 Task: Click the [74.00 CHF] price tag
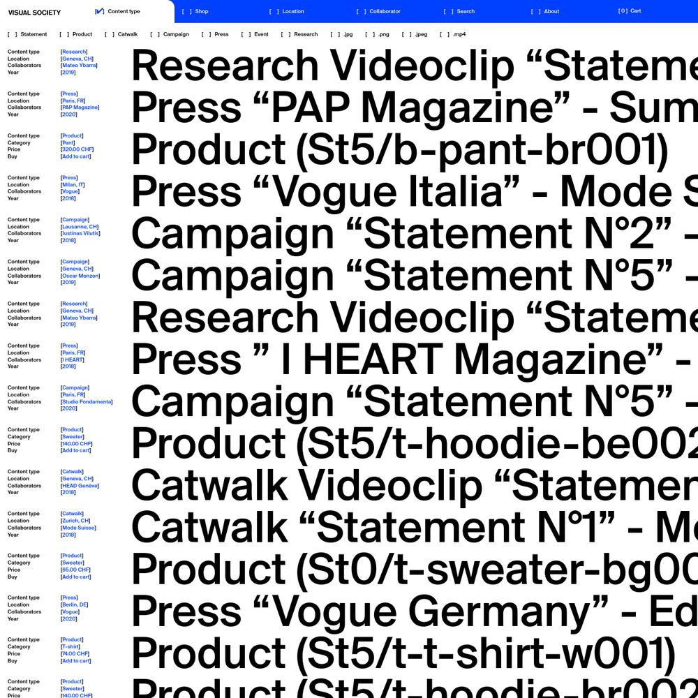[x=75, y=653]
